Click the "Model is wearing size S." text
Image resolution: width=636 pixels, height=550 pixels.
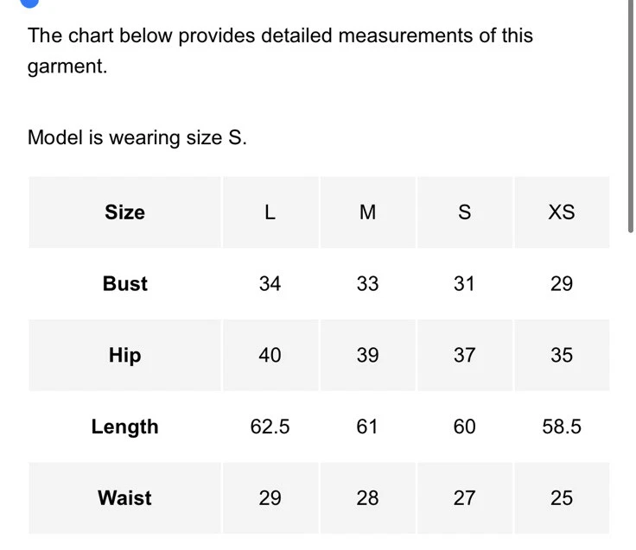click(x=137, y=137)
